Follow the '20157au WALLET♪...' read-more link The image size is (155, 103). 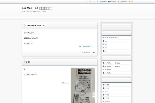[x=87, y=46]
